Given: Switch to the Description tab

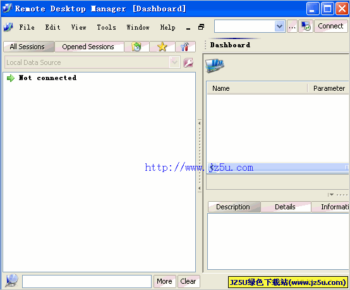Looking at the screenshot, I should point(234,207).
